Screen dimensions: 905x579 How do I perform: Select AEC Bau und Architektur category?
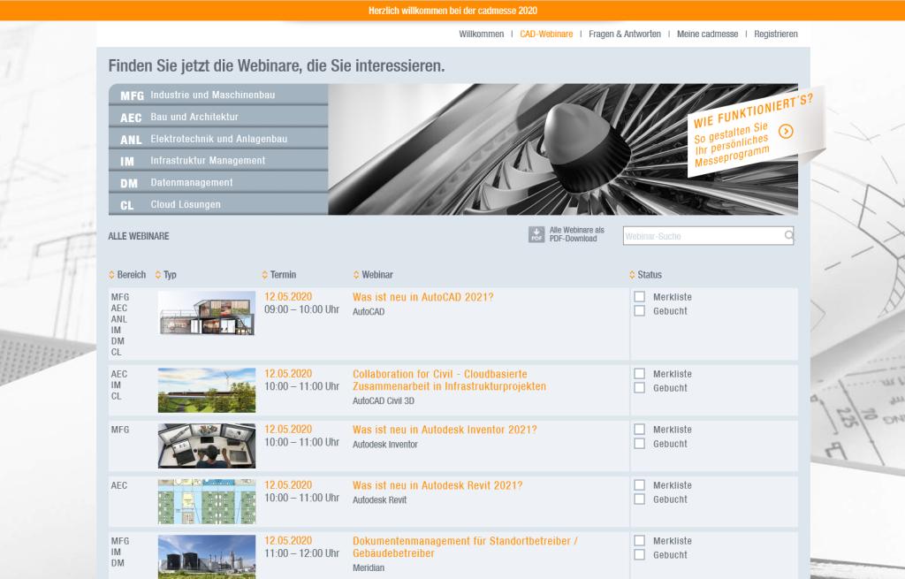pyautogui.click(x=218, y=117)
